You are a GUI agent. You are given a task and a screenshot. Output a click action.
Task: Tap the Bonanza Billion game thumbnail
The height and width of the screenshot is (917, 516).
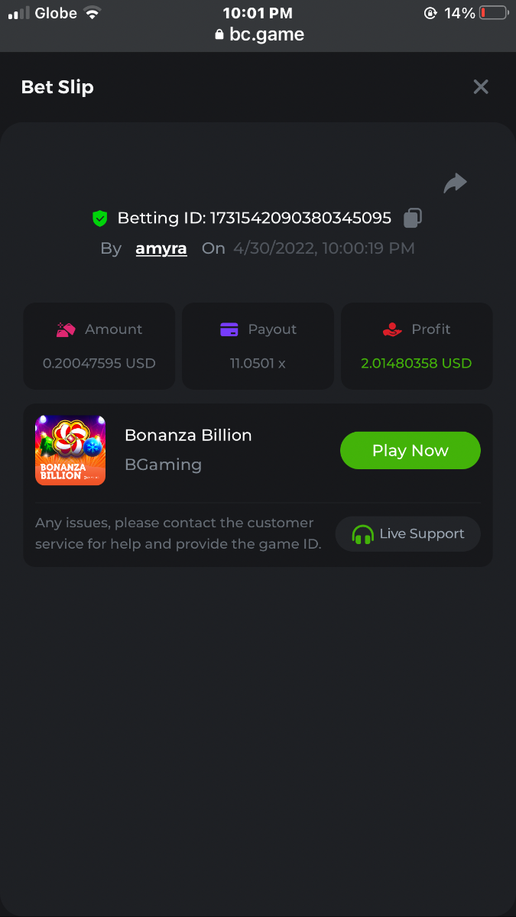point(70,451)
